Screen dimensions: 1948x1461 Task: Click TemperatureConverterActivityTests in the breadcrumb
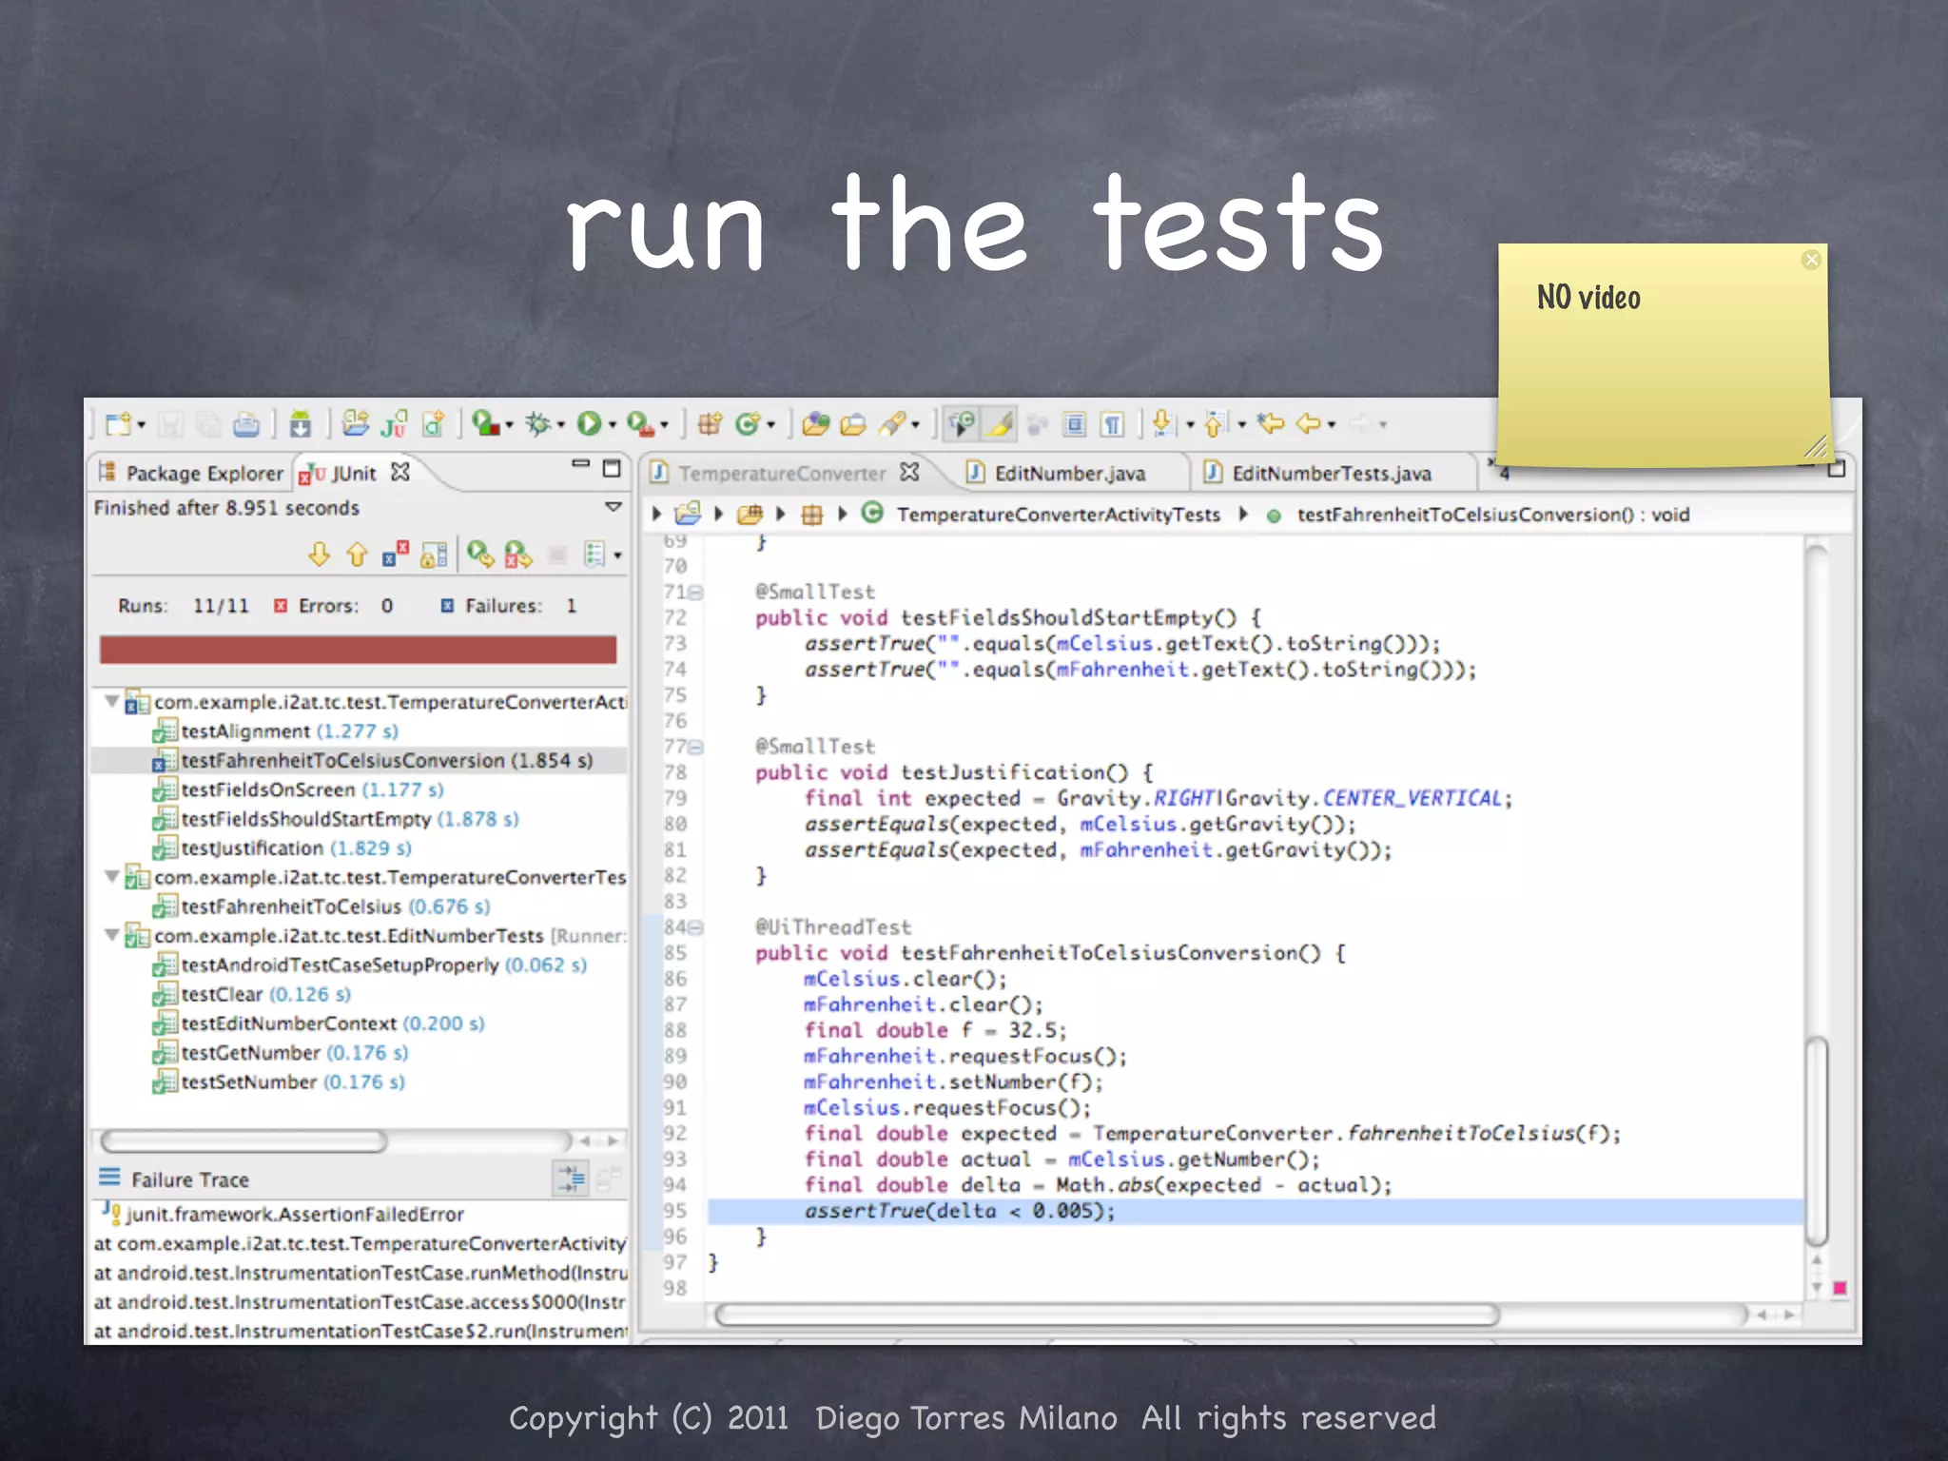click(1057, 515)
